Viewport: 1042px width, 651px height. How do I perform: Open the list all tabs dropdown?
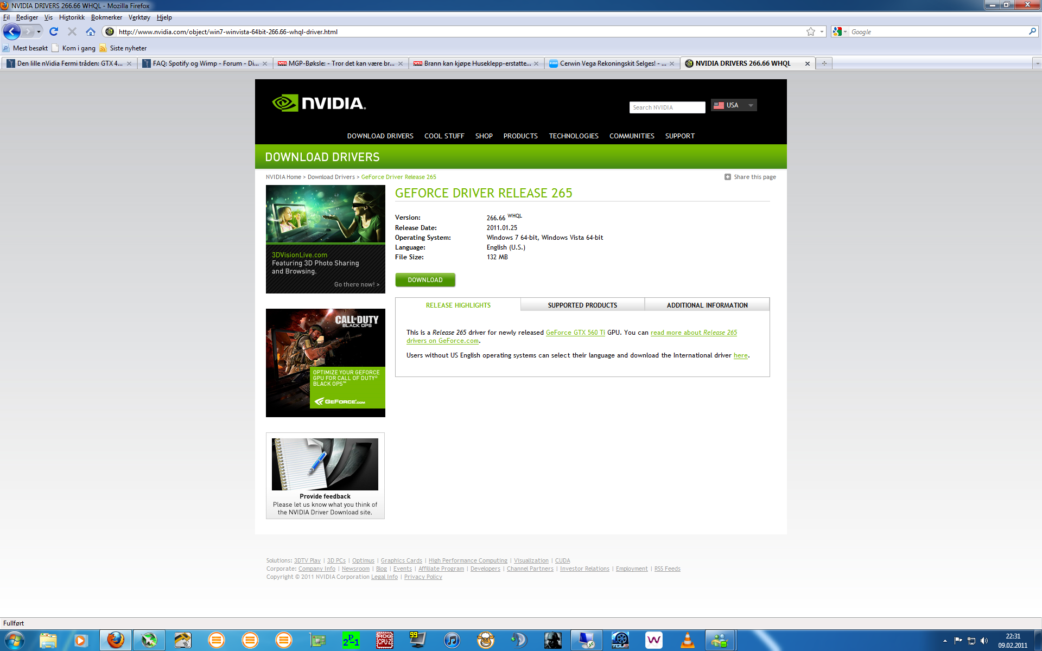click(1037, 63)
